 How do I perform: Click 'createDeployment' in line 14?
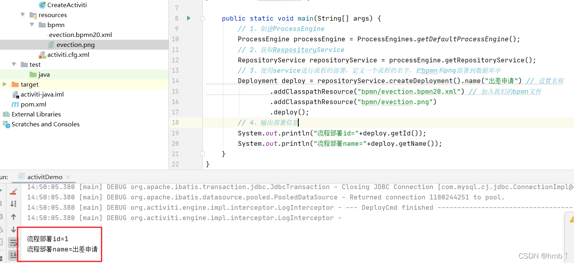421,81
